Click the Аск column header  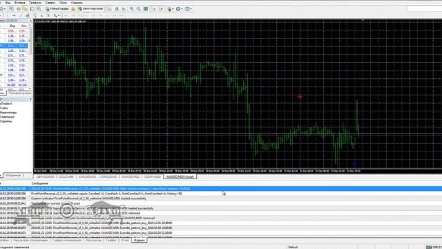coord(23,26)
